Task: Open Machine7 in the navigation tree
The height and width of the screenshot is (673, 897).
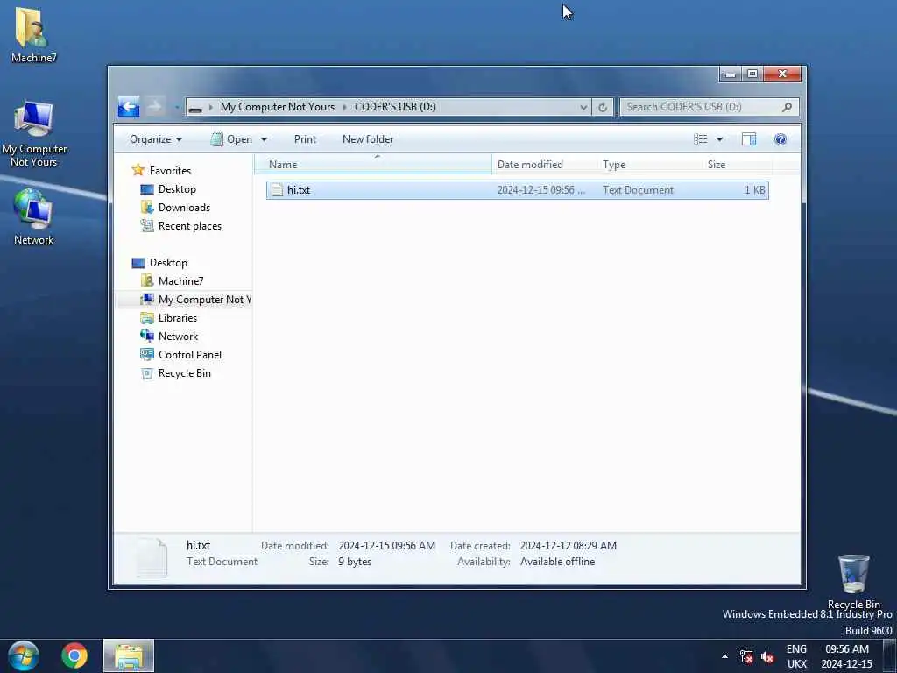Action: click(x=180, y=281)
